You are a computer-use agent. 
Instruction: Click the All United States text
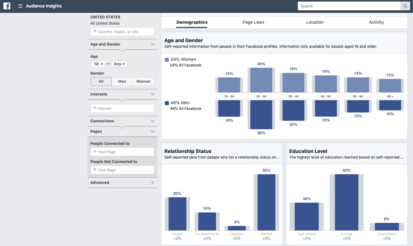(x=105, y=23)
